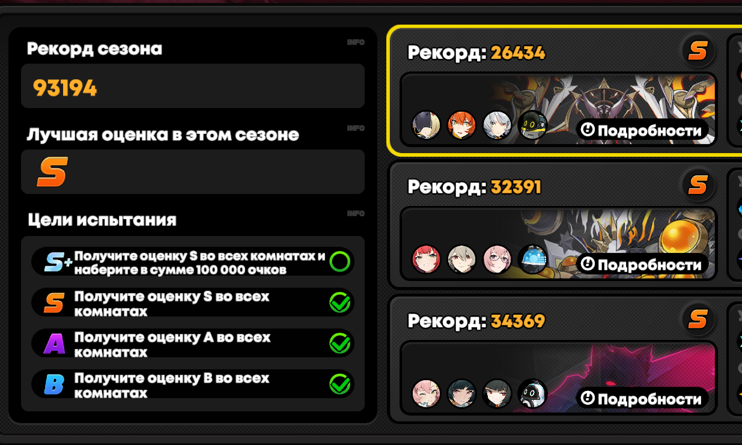The height and width of the screenshot is (445, 742).
Task: Click the S+ goal rank icon
Action: pos(58,262)
